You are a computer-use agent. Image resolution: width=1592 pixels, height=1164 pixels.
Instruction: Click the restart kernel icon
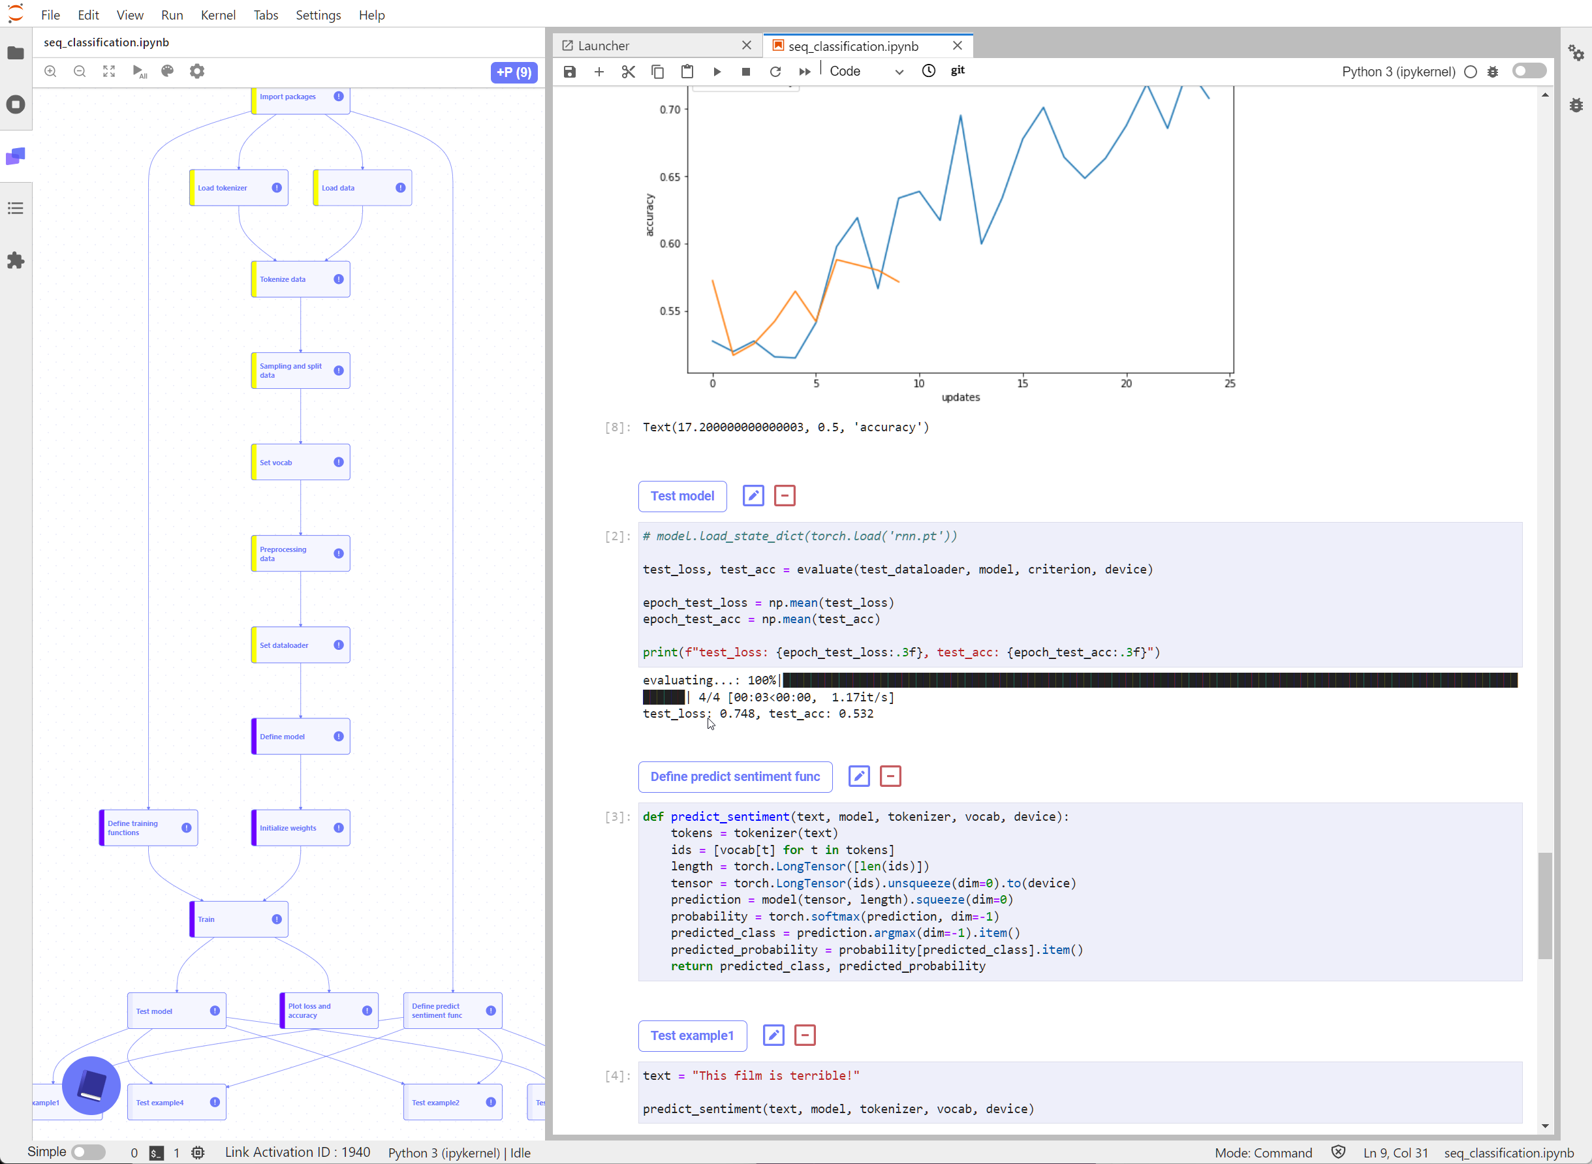pos(775,71)
